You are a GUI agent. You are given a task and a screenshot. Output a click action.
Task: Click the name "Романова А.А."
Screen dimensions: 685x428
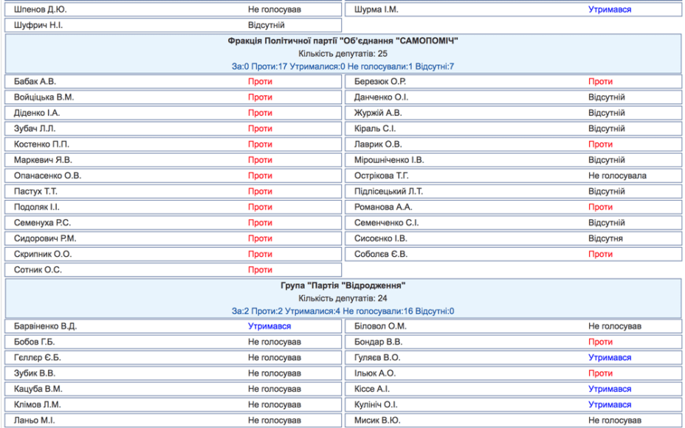383,207
